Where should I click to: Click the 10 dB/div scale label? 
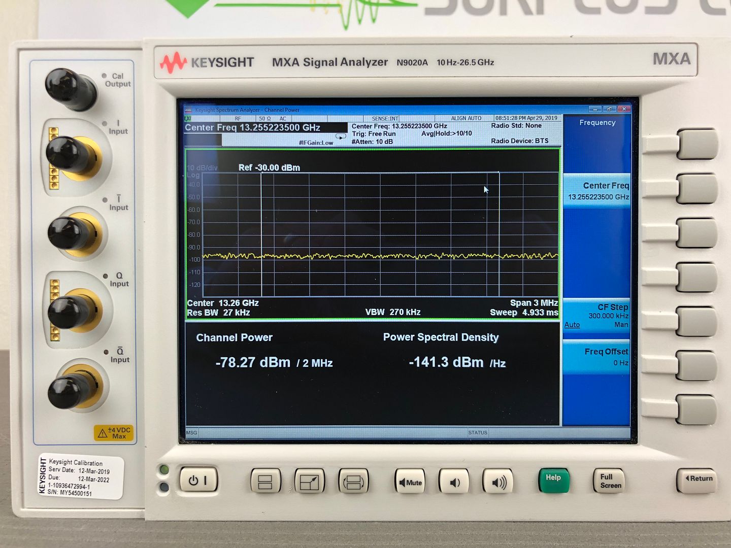(202, 168)
